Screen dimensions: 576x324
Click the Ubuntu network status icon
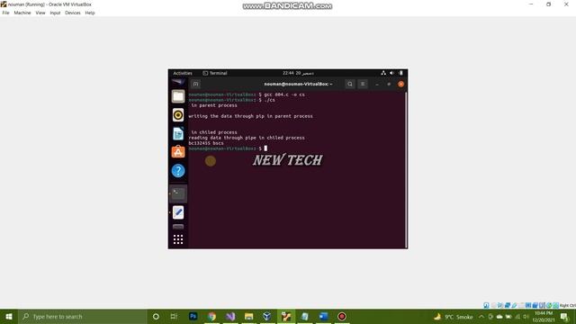coord(383,73)
